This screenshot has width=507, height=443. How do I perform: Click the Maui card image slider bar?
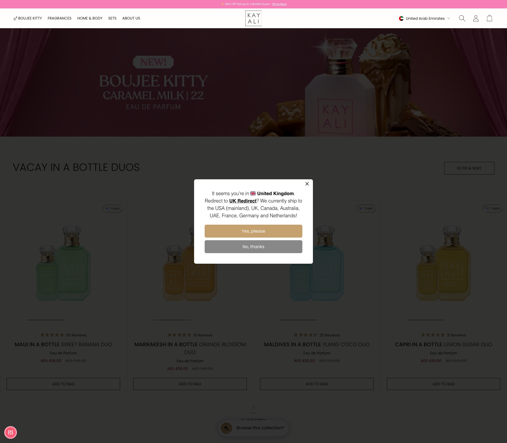point(63,320)
